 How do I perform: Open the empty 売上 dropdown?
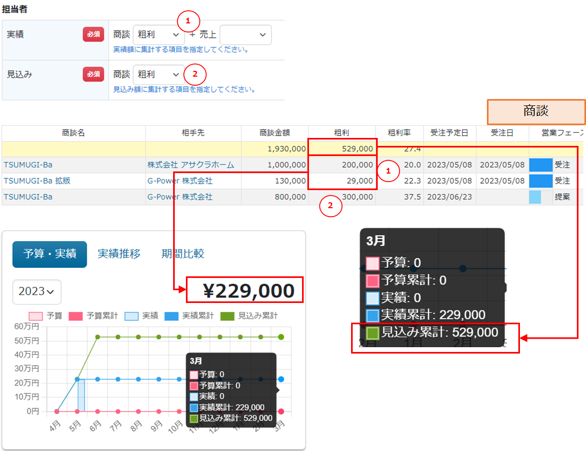[246, 35]
